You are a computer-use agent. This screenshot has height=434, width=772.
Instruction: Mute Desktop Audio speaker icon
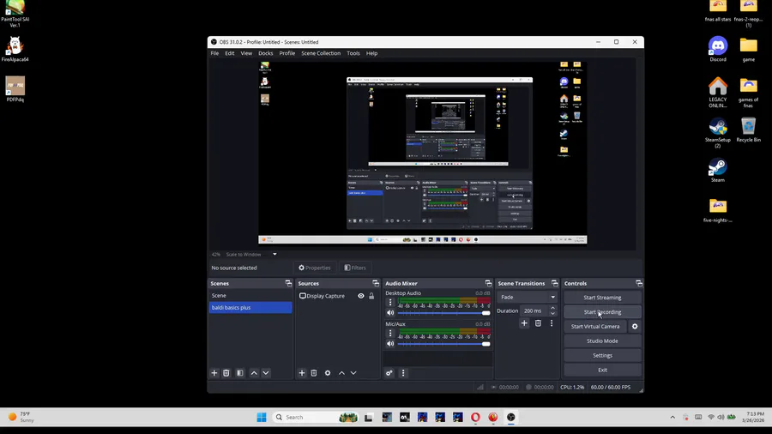point(390,313)
